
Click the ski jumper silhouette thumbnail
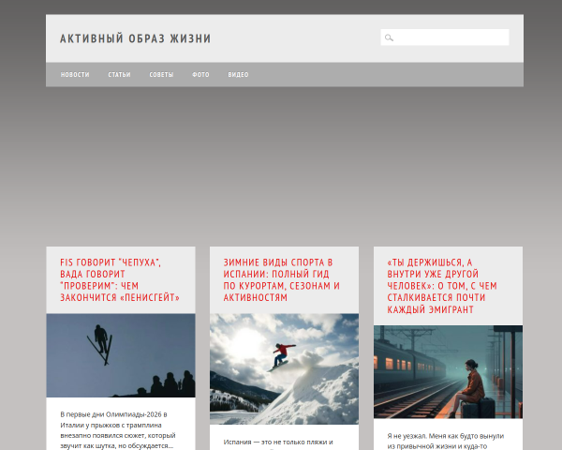tap(121, 355)
